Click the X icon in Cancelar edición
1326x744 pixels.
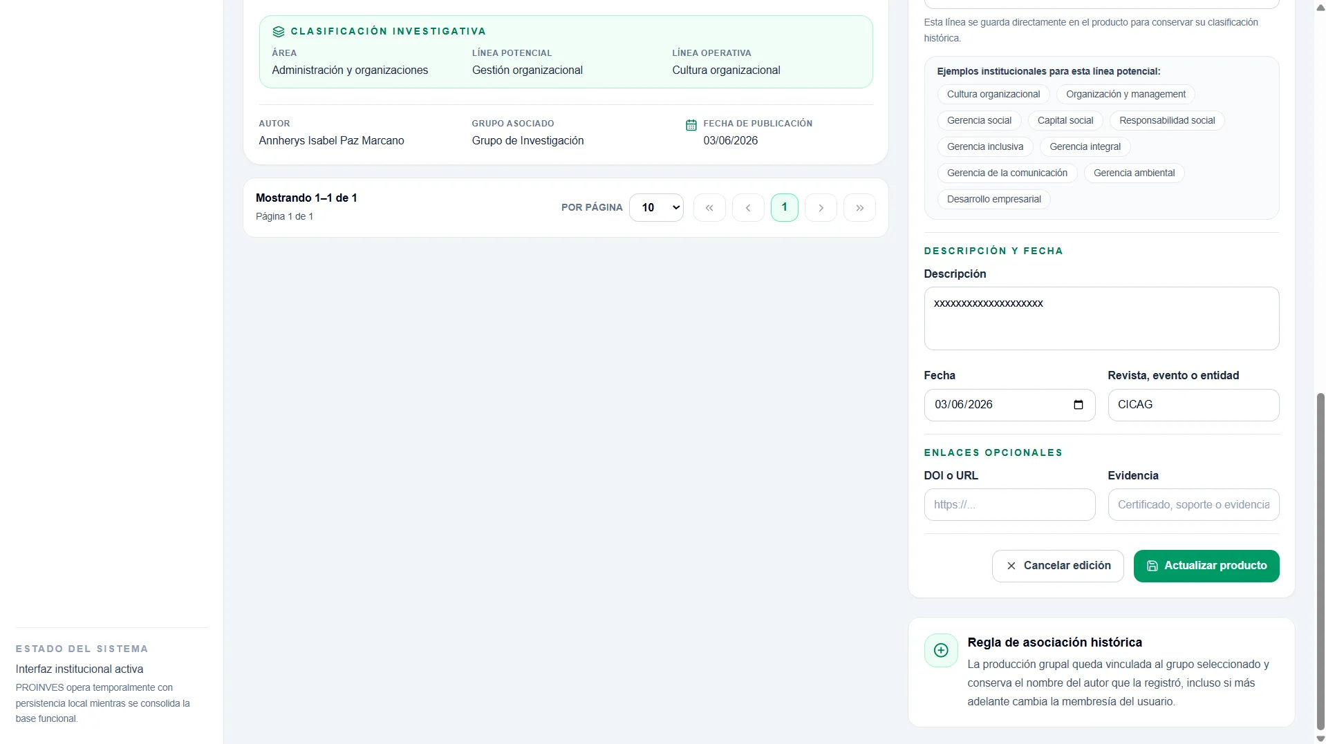[1011, 566]
